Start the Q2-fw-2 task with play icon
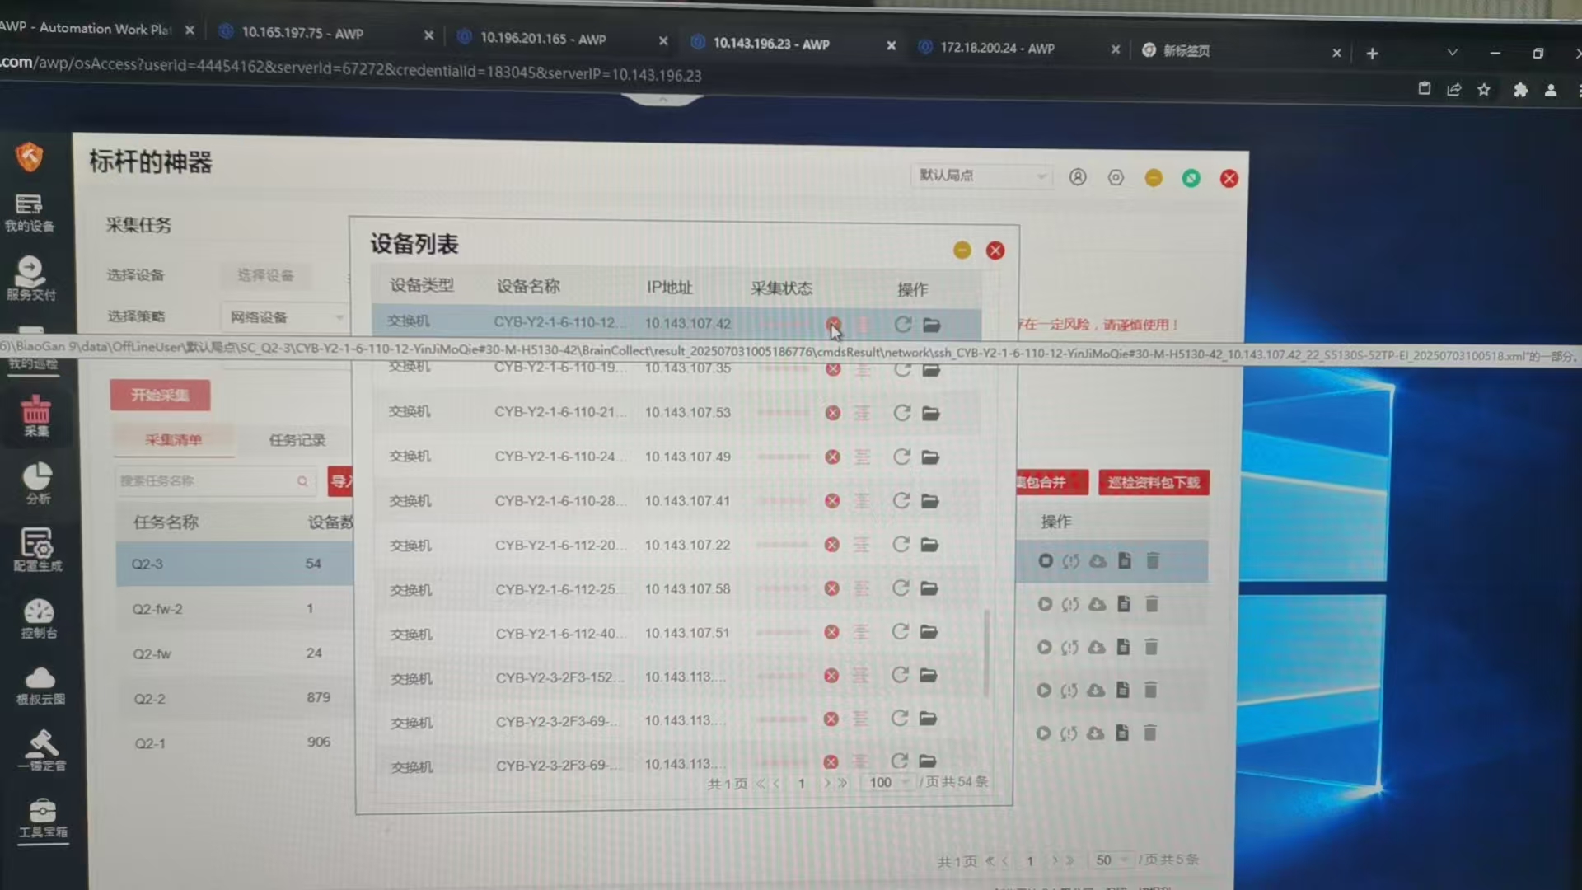The height and width of the screenshot is (890, 1582). (x=1045, y=604)
